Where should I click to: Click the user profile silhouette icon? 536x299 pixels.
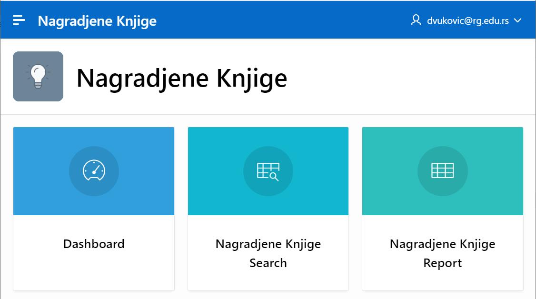point(416,20)
